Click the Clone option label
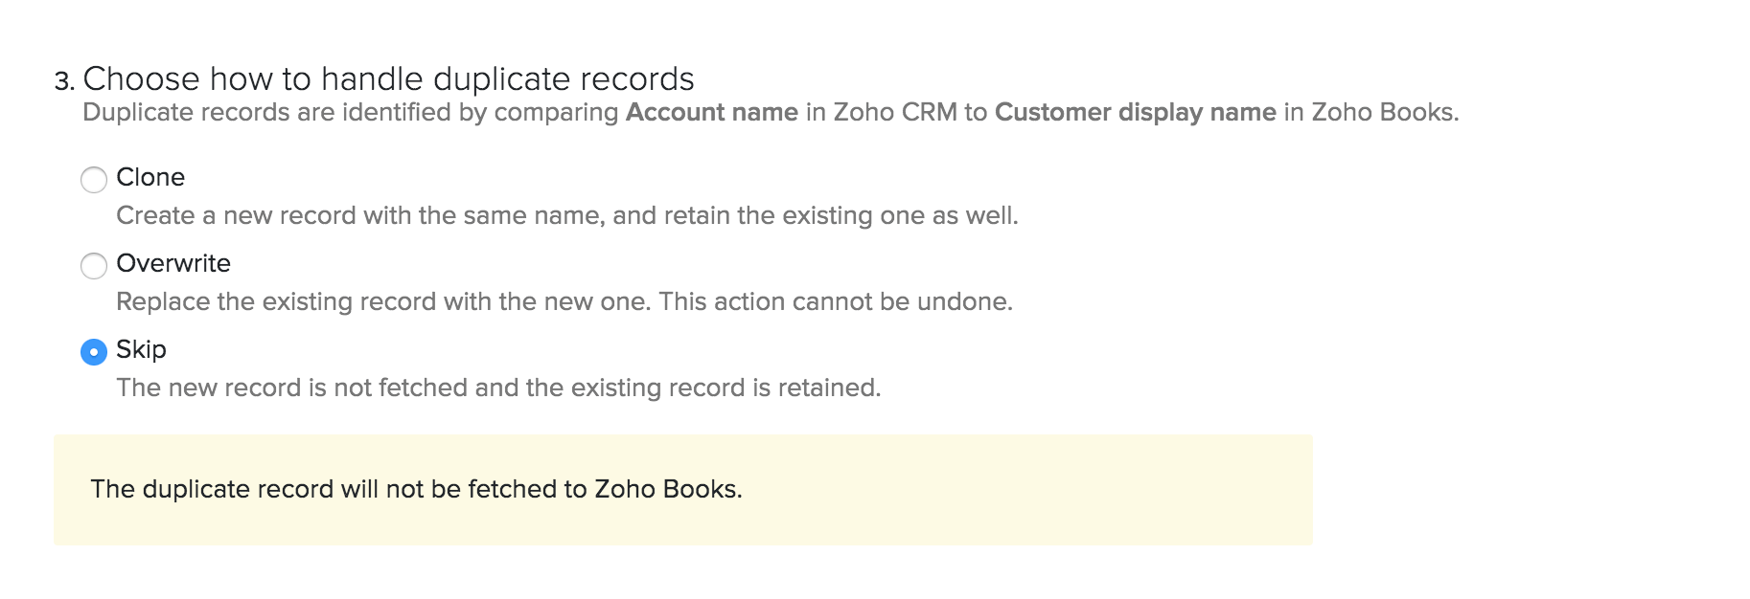The height and width of the screenshot is (599, 1750). [x=150, y=177]
